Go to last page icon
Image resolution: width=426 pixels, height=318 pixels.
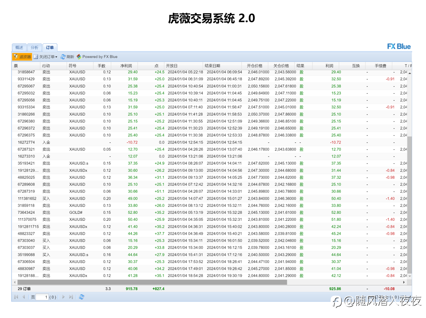click(x=71, y=297)
